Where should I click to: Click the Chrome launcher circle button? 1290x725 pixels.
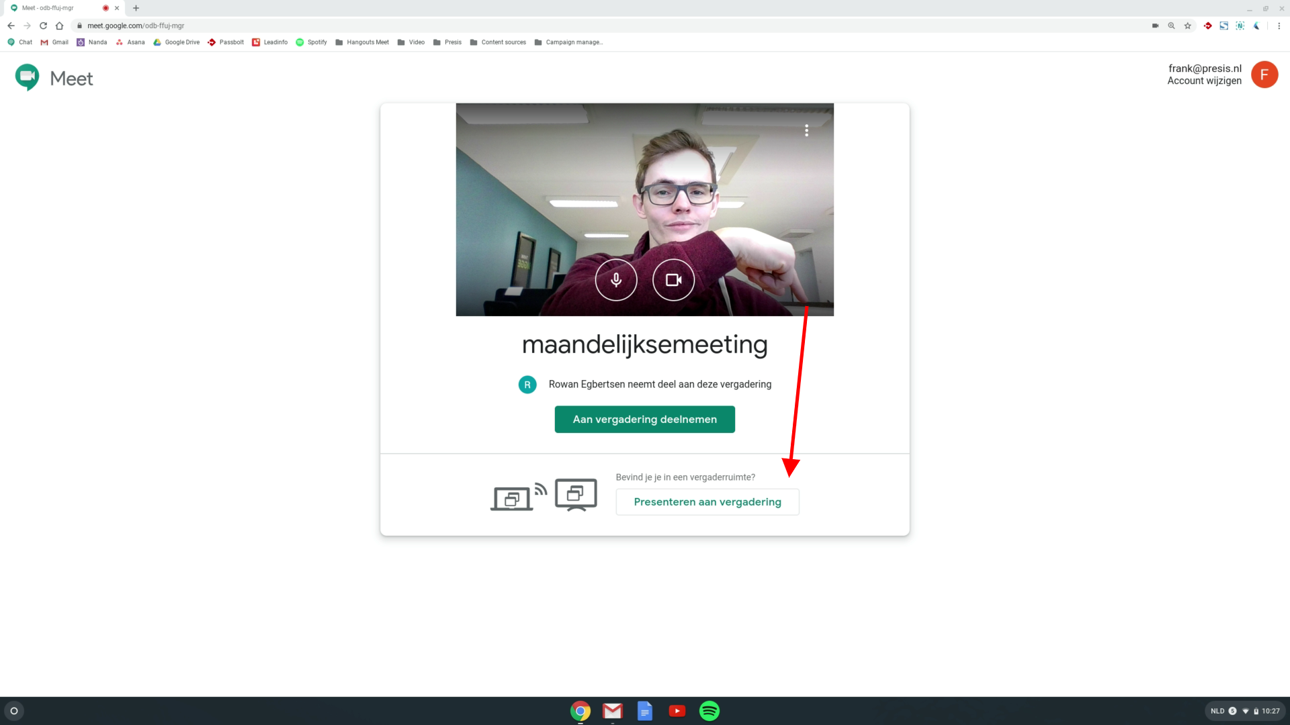click(14, 710)
